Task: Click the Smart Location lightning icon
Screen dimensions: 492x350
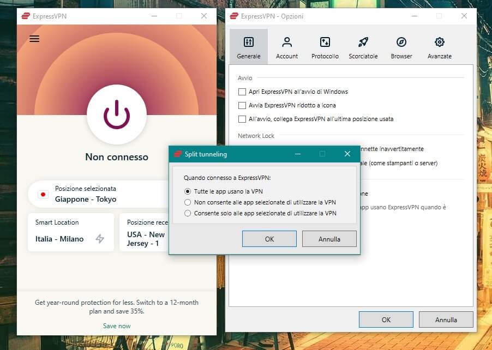Action: (100, 239)
